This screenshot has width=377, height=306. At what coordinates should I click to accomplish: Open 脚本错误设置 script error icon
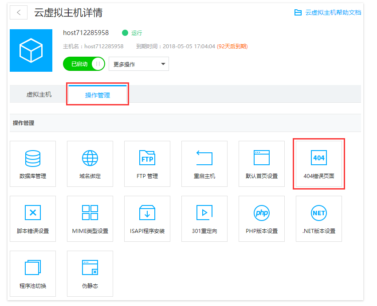pyautogui.click(x=33, y=213)
